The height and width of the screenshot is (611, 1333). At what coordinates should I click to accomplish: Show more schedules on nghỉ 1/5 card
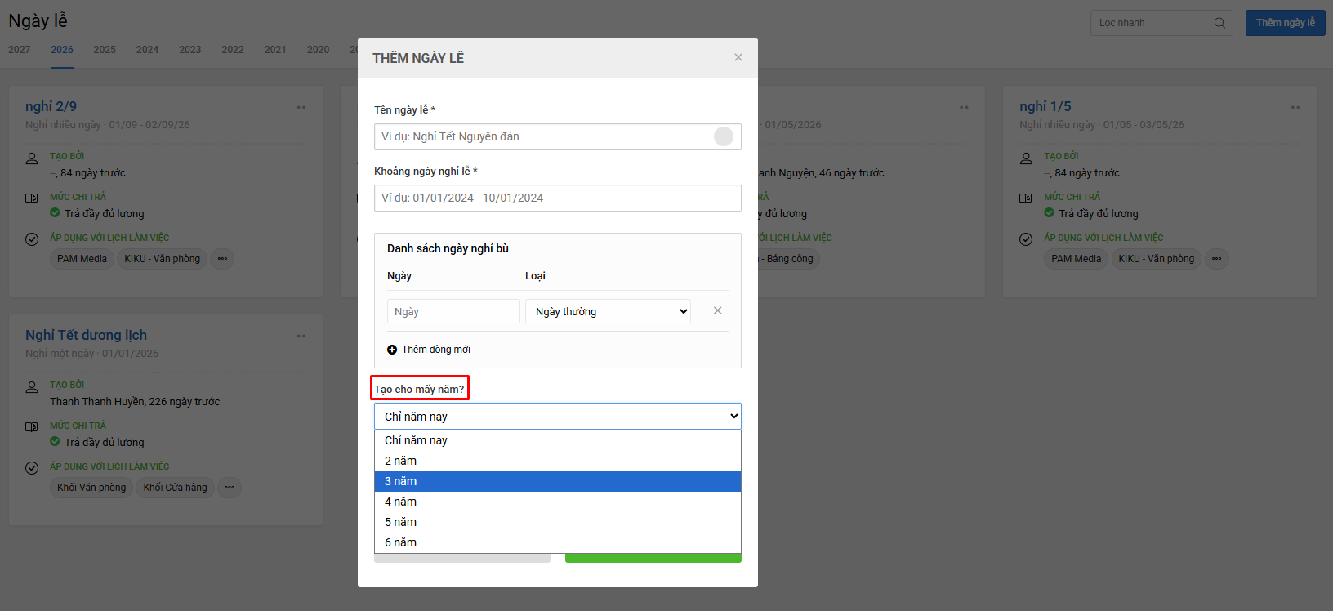(x=1216, y=259)
